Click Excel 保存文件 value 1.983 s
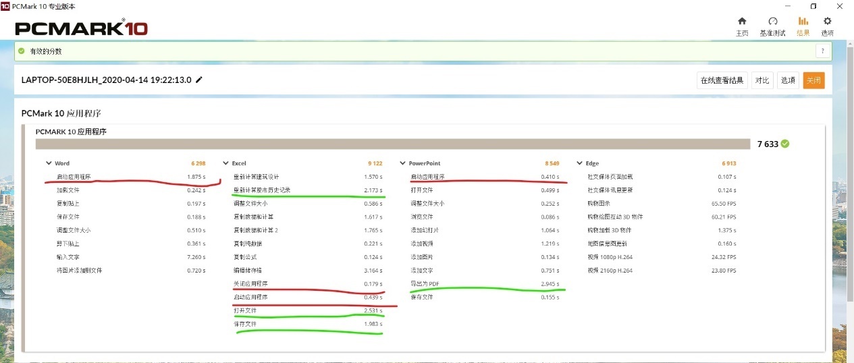 point(373,324)
